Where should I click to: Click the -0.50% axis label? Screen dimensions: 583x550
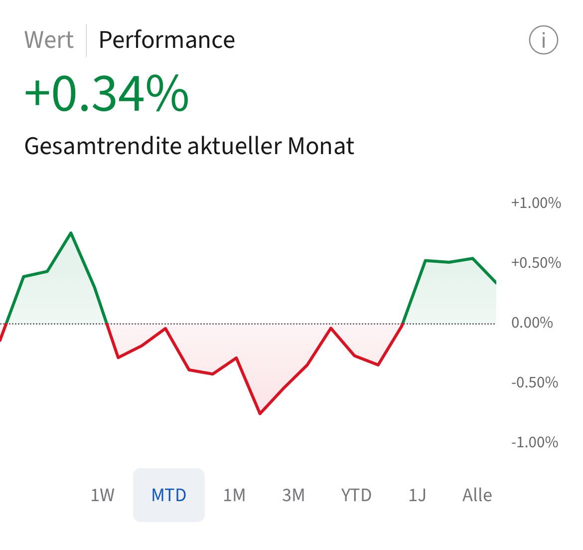coord(534,382)
